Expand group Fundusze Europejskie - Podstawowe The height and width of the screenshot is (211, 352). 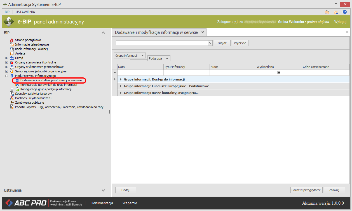(x=121, y=86)
